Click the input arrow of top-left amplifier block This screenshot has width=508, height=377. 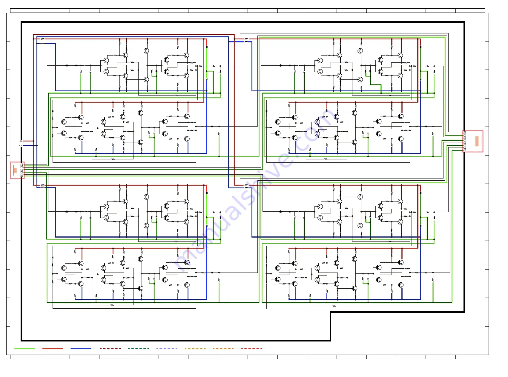tap(67, 65)
